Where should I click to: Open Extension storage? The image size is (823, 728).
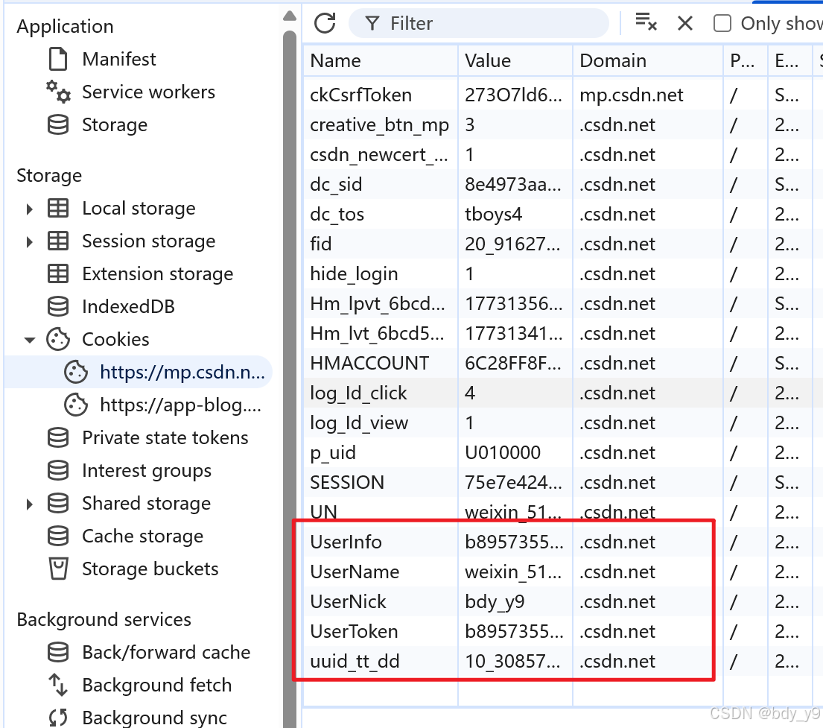(157, 273)
